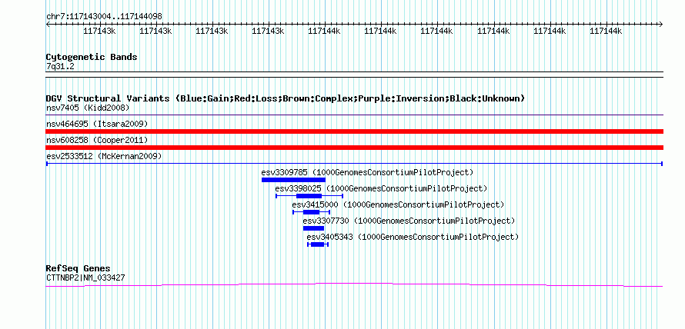Select the blue esv3415000 feature glyph
This screenshot has width=685, height=329.
pos(311,212)
